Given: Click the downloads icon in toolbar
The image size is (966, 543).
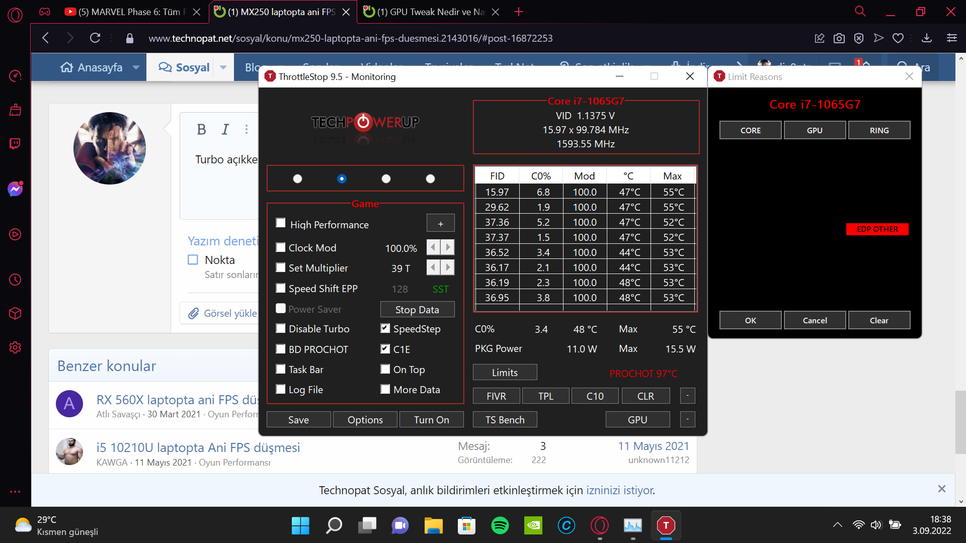Looking at the screenshot, I should pos(927,38).
